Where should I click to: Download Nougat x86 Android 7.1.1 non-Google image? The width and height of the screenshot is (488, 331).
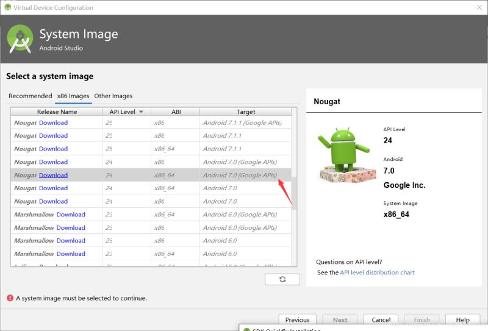tap(53, 136)
